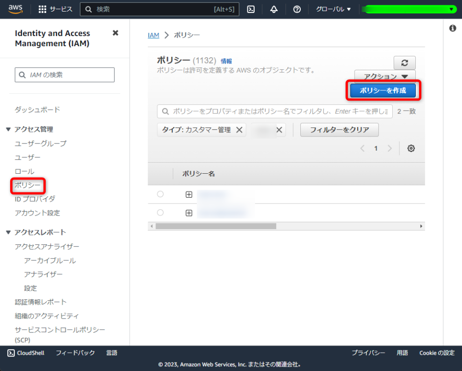The height and width of the screenshot is (371, 462).
Task: Open the info panel via the i icon
Action: pos(452,28)
